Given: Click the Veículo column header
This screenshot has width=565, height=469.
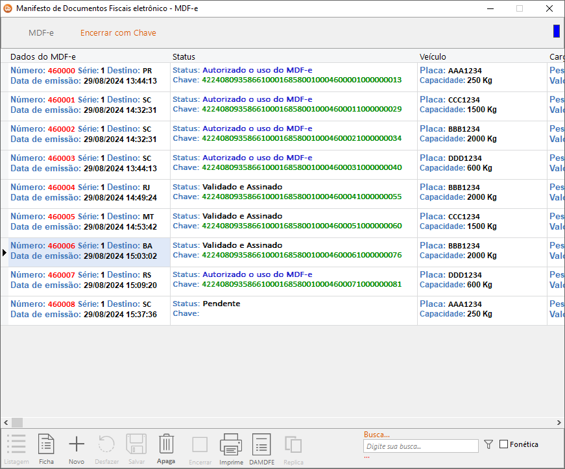Looking at the screenshot, I should click(x=433, y=56).
